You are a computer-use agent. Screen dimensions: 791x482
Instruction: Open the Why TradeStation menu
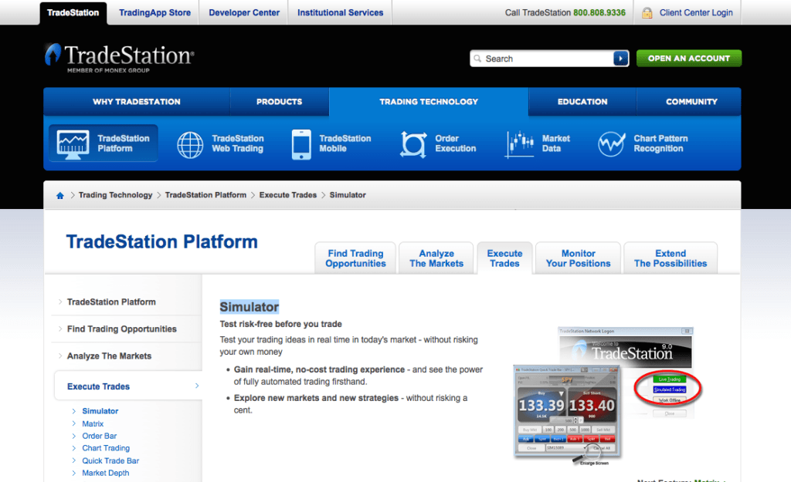[x=137, y=102]
